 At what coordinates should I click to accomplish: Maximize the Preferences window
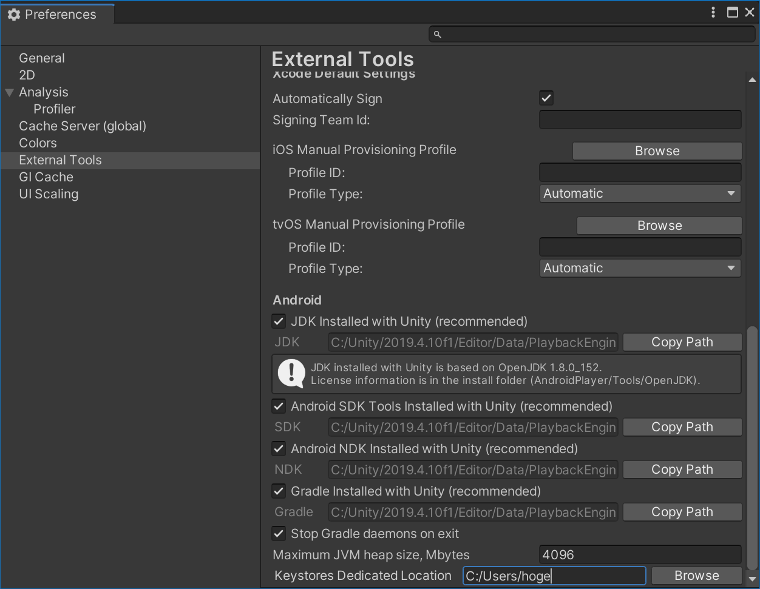pos(733,13)
